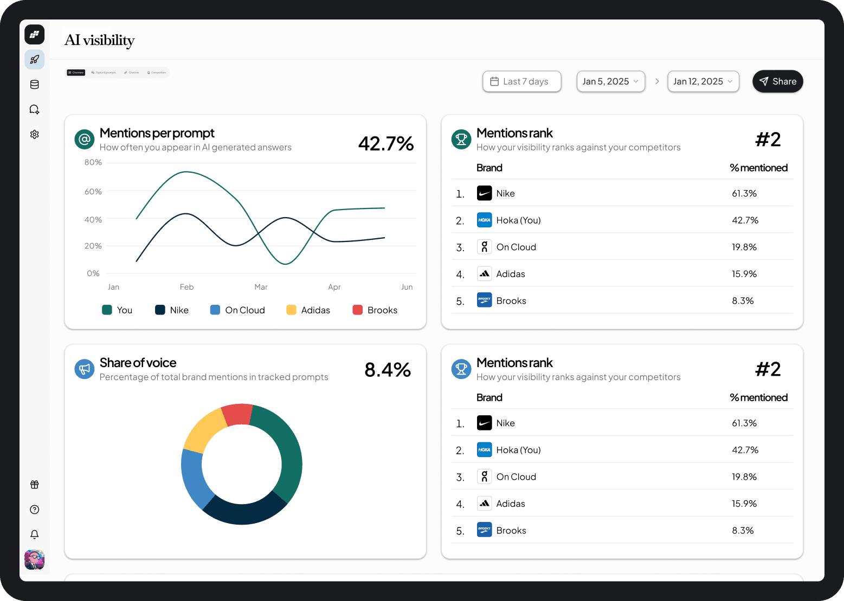The width and height of the screenshot is (844, 601).
Task: Click the AI visibility page title
Action: [100, 40]
